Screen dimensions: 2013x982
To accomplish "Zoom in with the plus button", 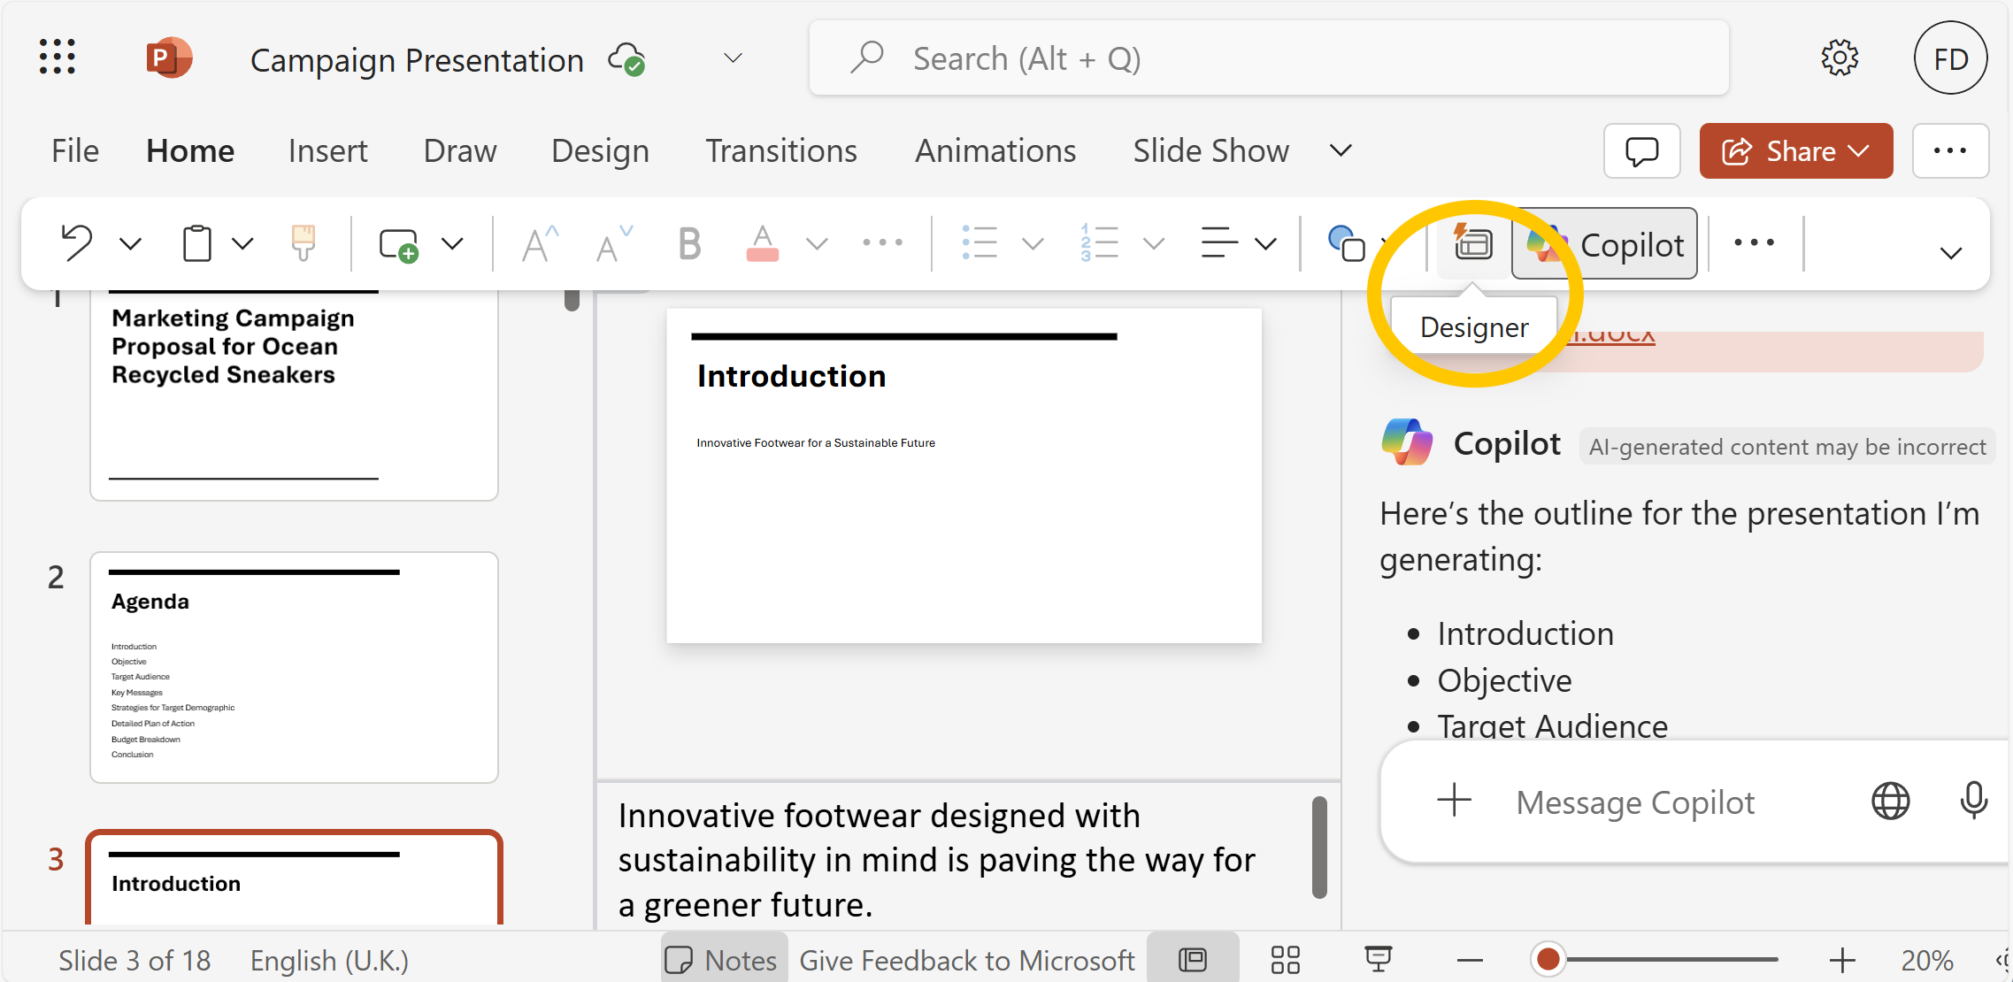I will point(1842,960).
